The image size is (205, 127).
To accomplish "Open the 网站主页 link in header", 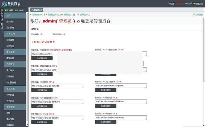I will pyautogui.click(x=188, y=4).
